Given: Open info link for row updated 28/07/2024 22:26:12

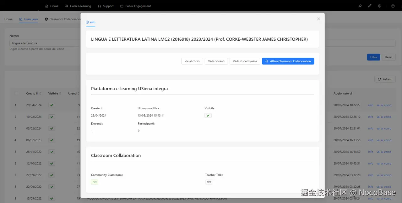Looking at the screenshot, I should point(371,117).
